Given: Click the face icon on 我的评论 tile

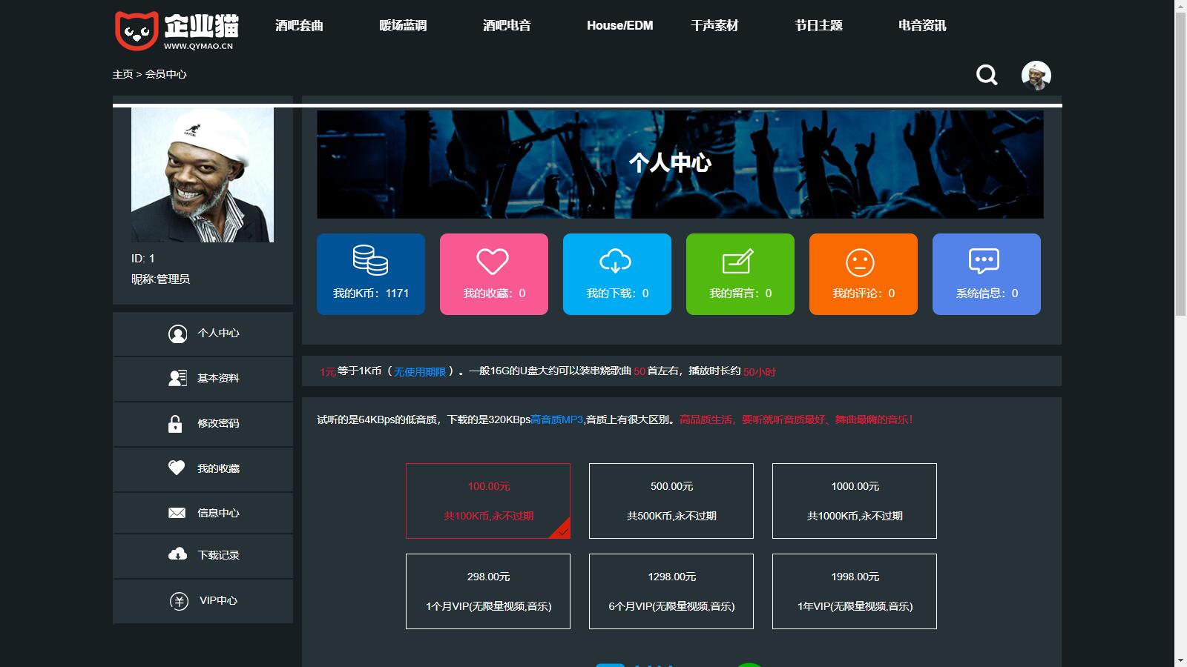Looking at the screenshot, I should click(861, 262).
